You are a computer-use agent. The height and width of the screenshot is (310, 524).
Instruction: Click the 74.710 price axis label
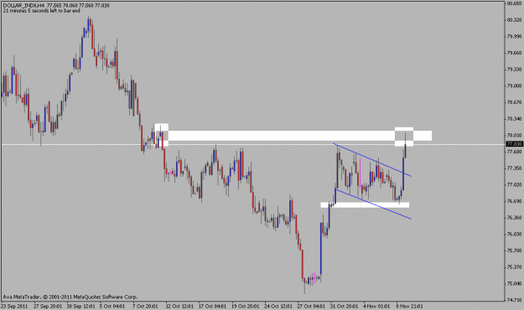tap(515, 300)
